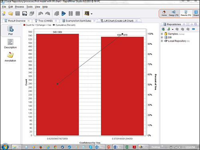Open a process via the folder icon
The width and height of the screenshot is (200, 150).
pos(10,14)
